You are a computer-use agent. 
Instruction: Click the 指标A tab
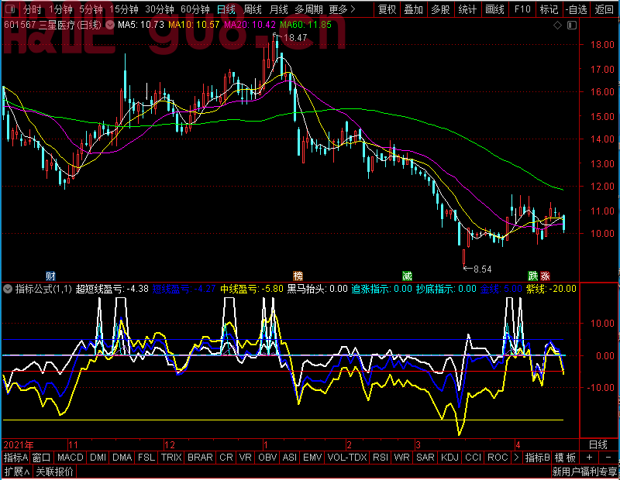point(15,458)
